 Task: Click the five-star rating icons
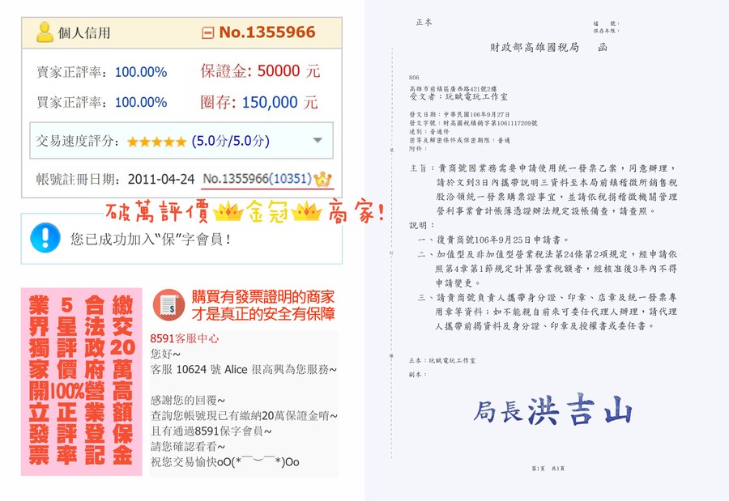156,142
